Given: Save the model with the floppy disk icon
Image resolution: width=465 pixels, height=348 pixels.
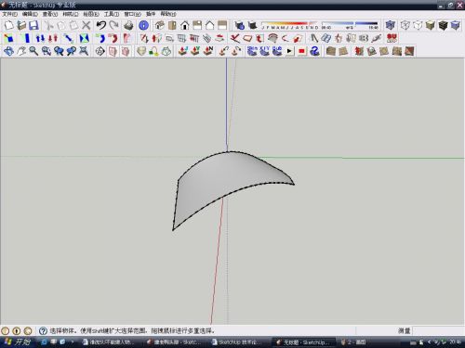Looking at the screenshot, I should coord(33,25).
